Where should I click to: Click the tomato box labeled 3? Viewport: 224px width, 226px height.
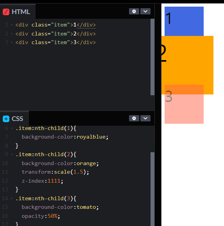184,109
